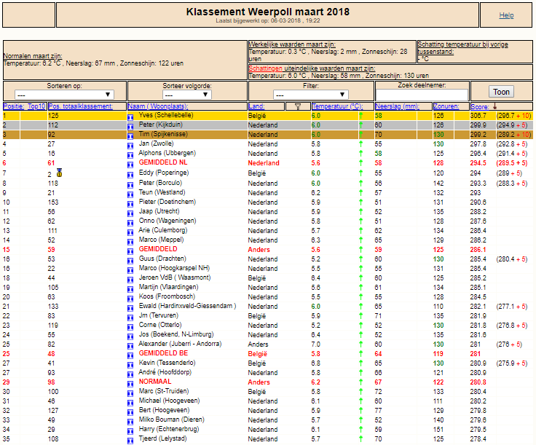Viewport: 536px width, 445px height.
Task: Click the Toon button
Action: (x=501, y=92)
